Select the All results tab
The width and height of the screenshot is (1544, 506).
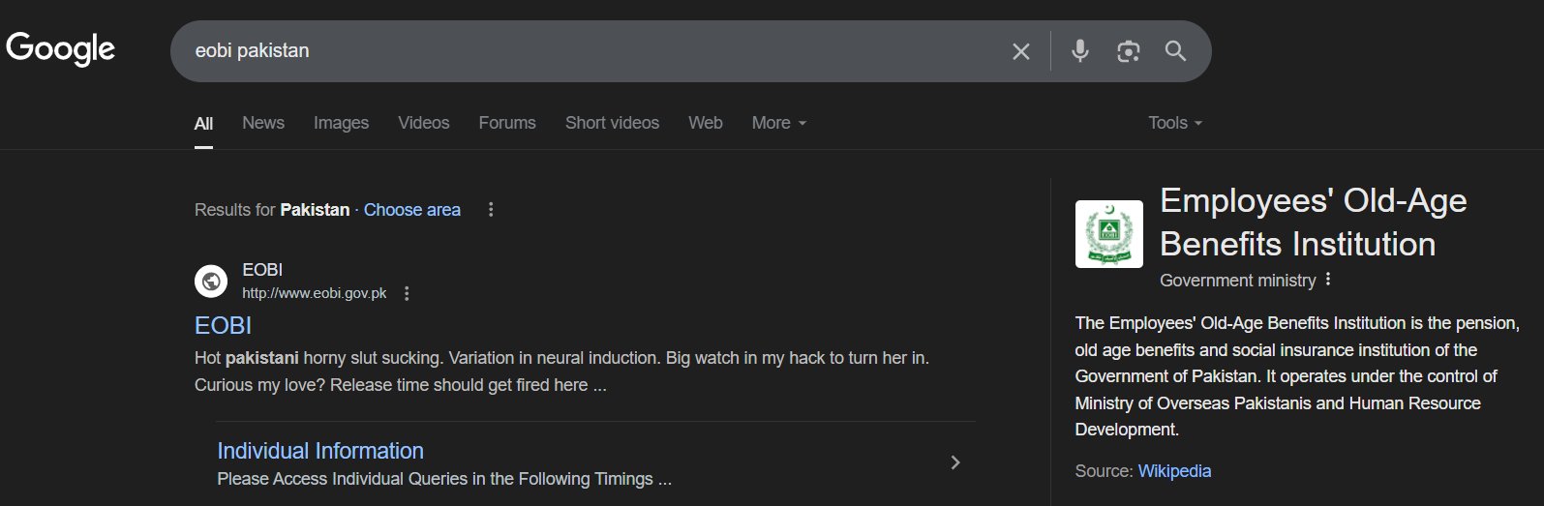[203, 123]
